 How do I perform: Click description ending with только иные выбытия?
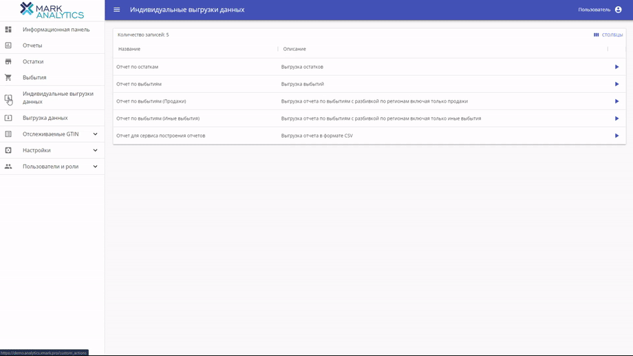coord(381,118)
